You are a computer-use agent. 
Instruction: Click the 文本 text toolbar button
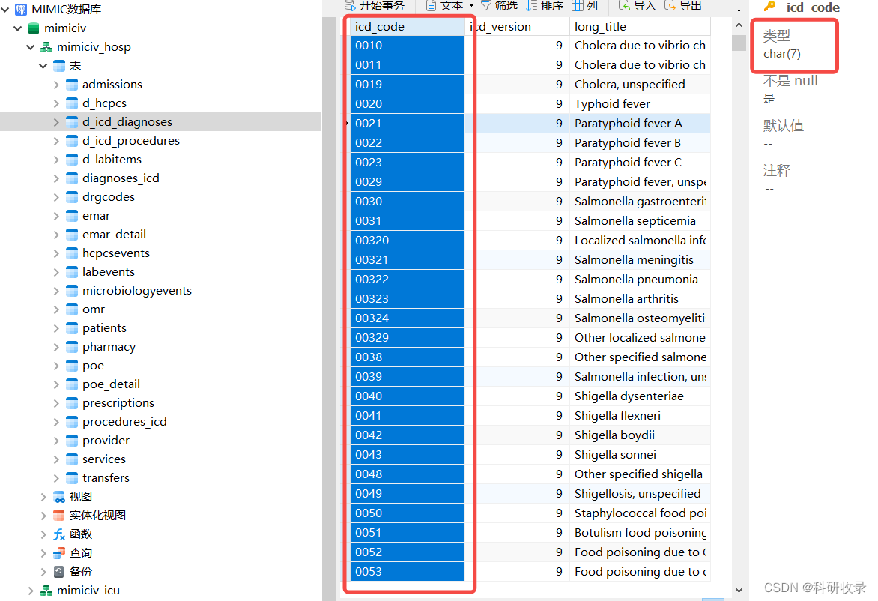[444, 5]
